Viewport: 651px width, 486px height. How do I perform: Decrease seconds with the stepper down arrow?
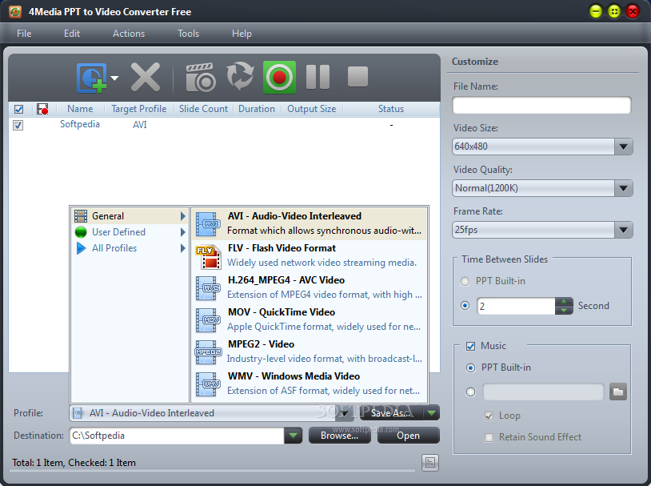pos(564,310)
